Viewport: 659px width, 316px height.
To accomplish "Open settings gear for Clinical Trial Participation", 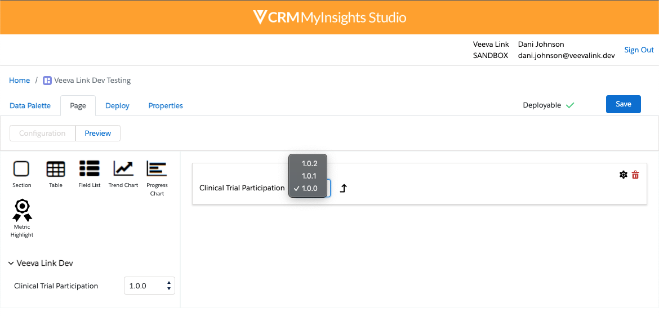I will 623,175.
